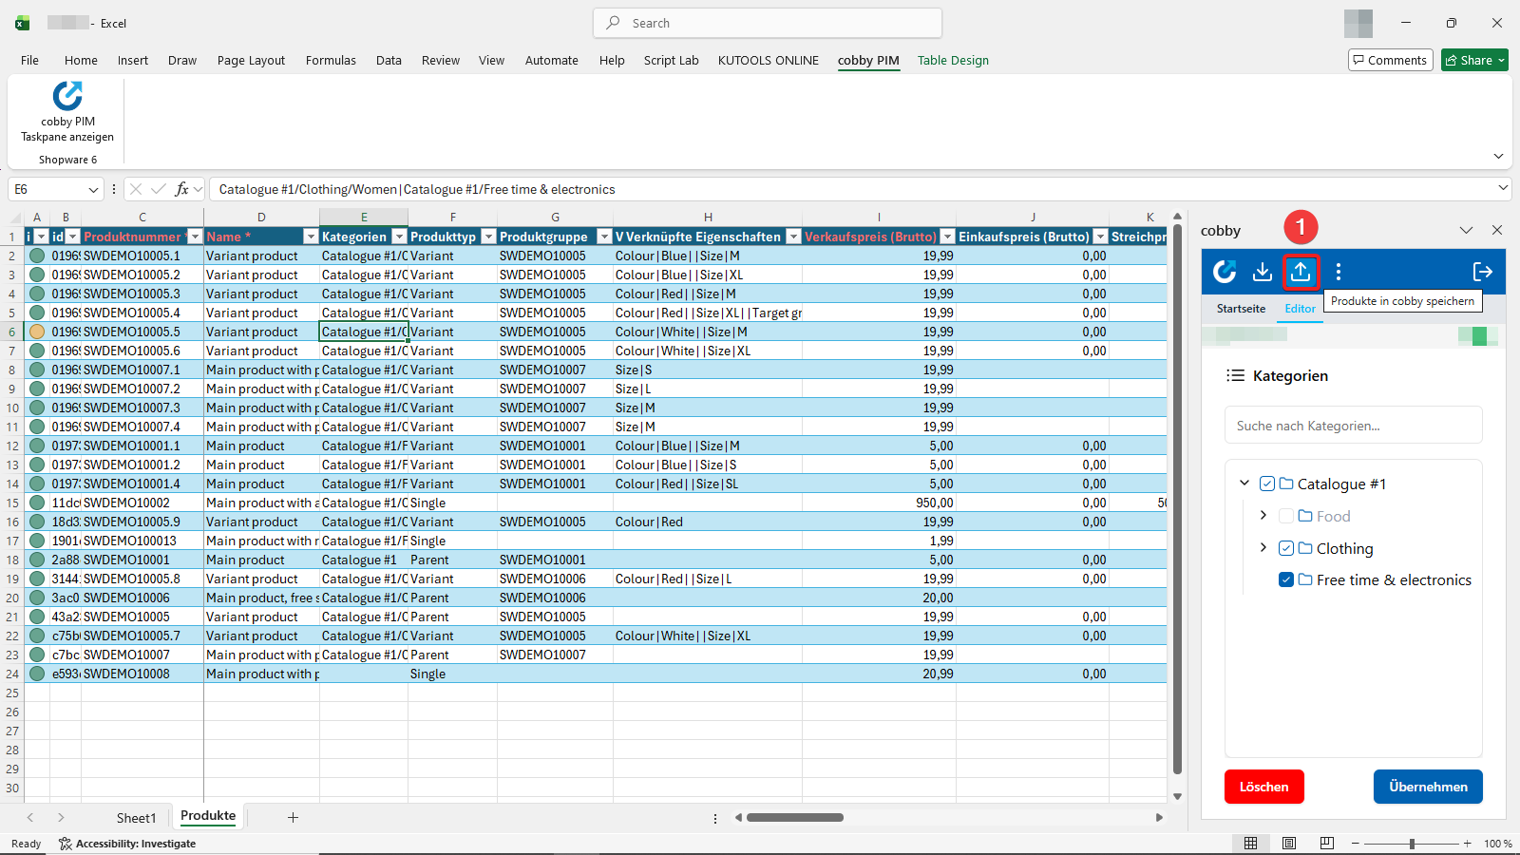This screenshot has height=855, width=1520.
Task: Click the cobby refresh/sync icon
Action: [x=1225, y=273]
